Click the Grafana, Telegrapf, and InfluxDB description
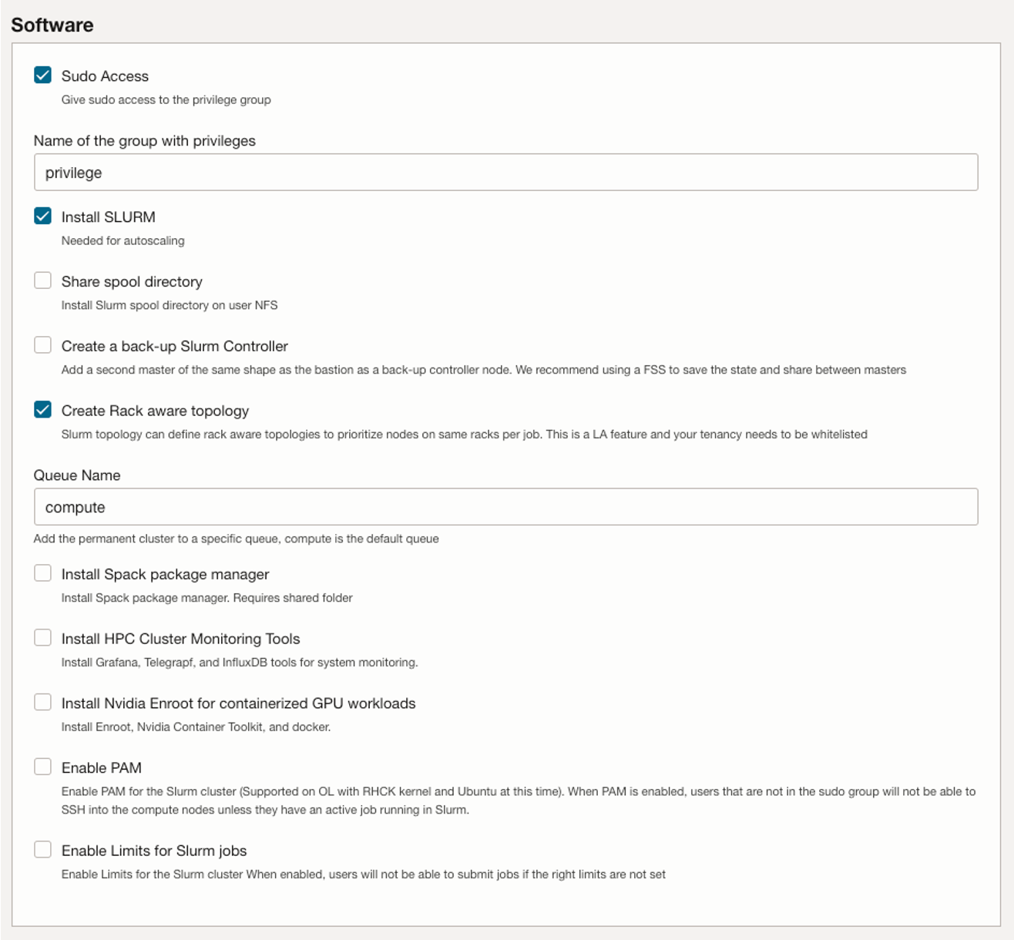 click(x=240, y=663)
